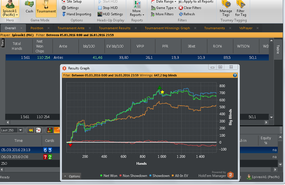
Task: Click Clear Filters
Action: (190, 8)
